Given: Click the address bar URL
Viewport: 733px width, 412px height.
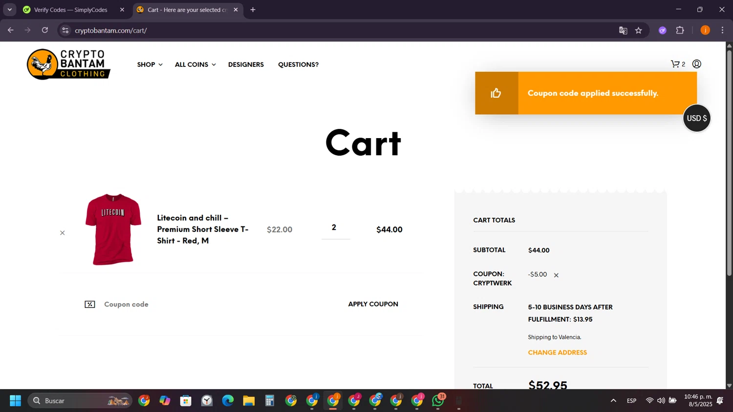Looking at the screenshot, I should pyautogui.click(x=111, y=30).
